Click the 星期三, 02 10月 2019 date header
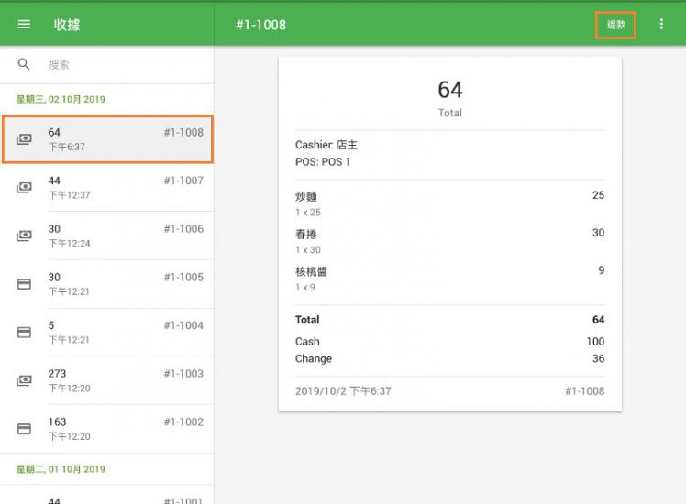This screenshot has height=504, width=686. pos(61,99)
